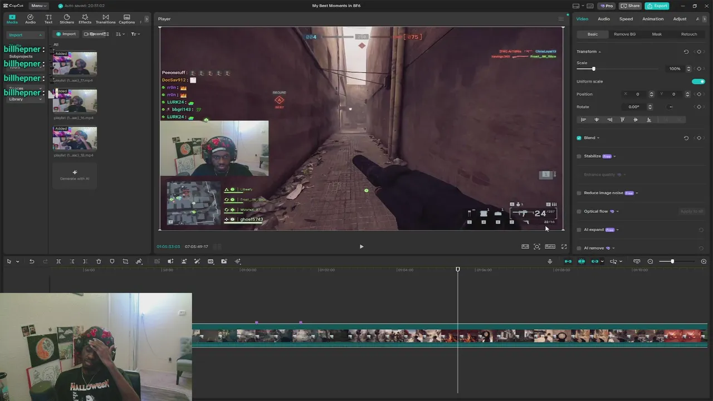Screen dimensions: 713x401
Task: Delete selected clip with trash icon
Action: (99, 261)
